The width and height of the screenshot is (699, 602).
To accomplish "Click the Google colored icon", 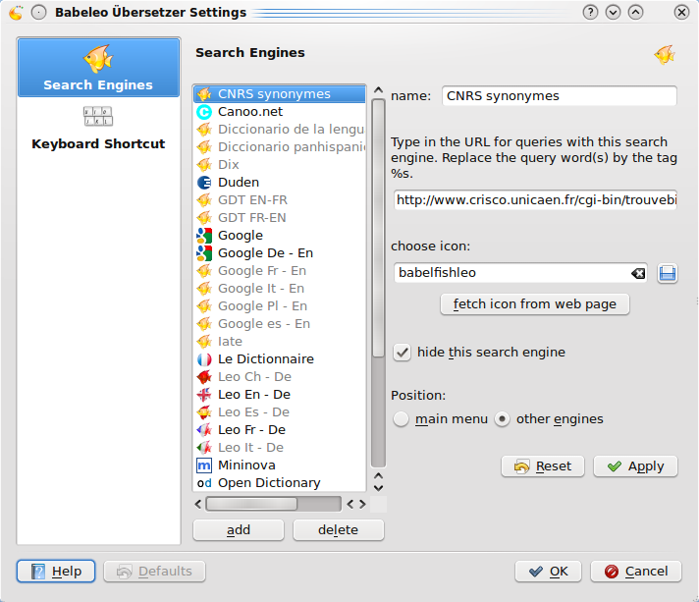I will point(204,236).
